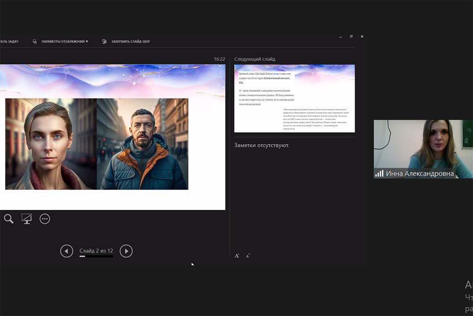Screen dimensions: 473x316
Task: Click Завершить слайд-шоу to end presentation
Action: [131, 42]
